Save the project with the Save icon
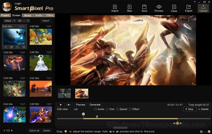 click(144, 8)
